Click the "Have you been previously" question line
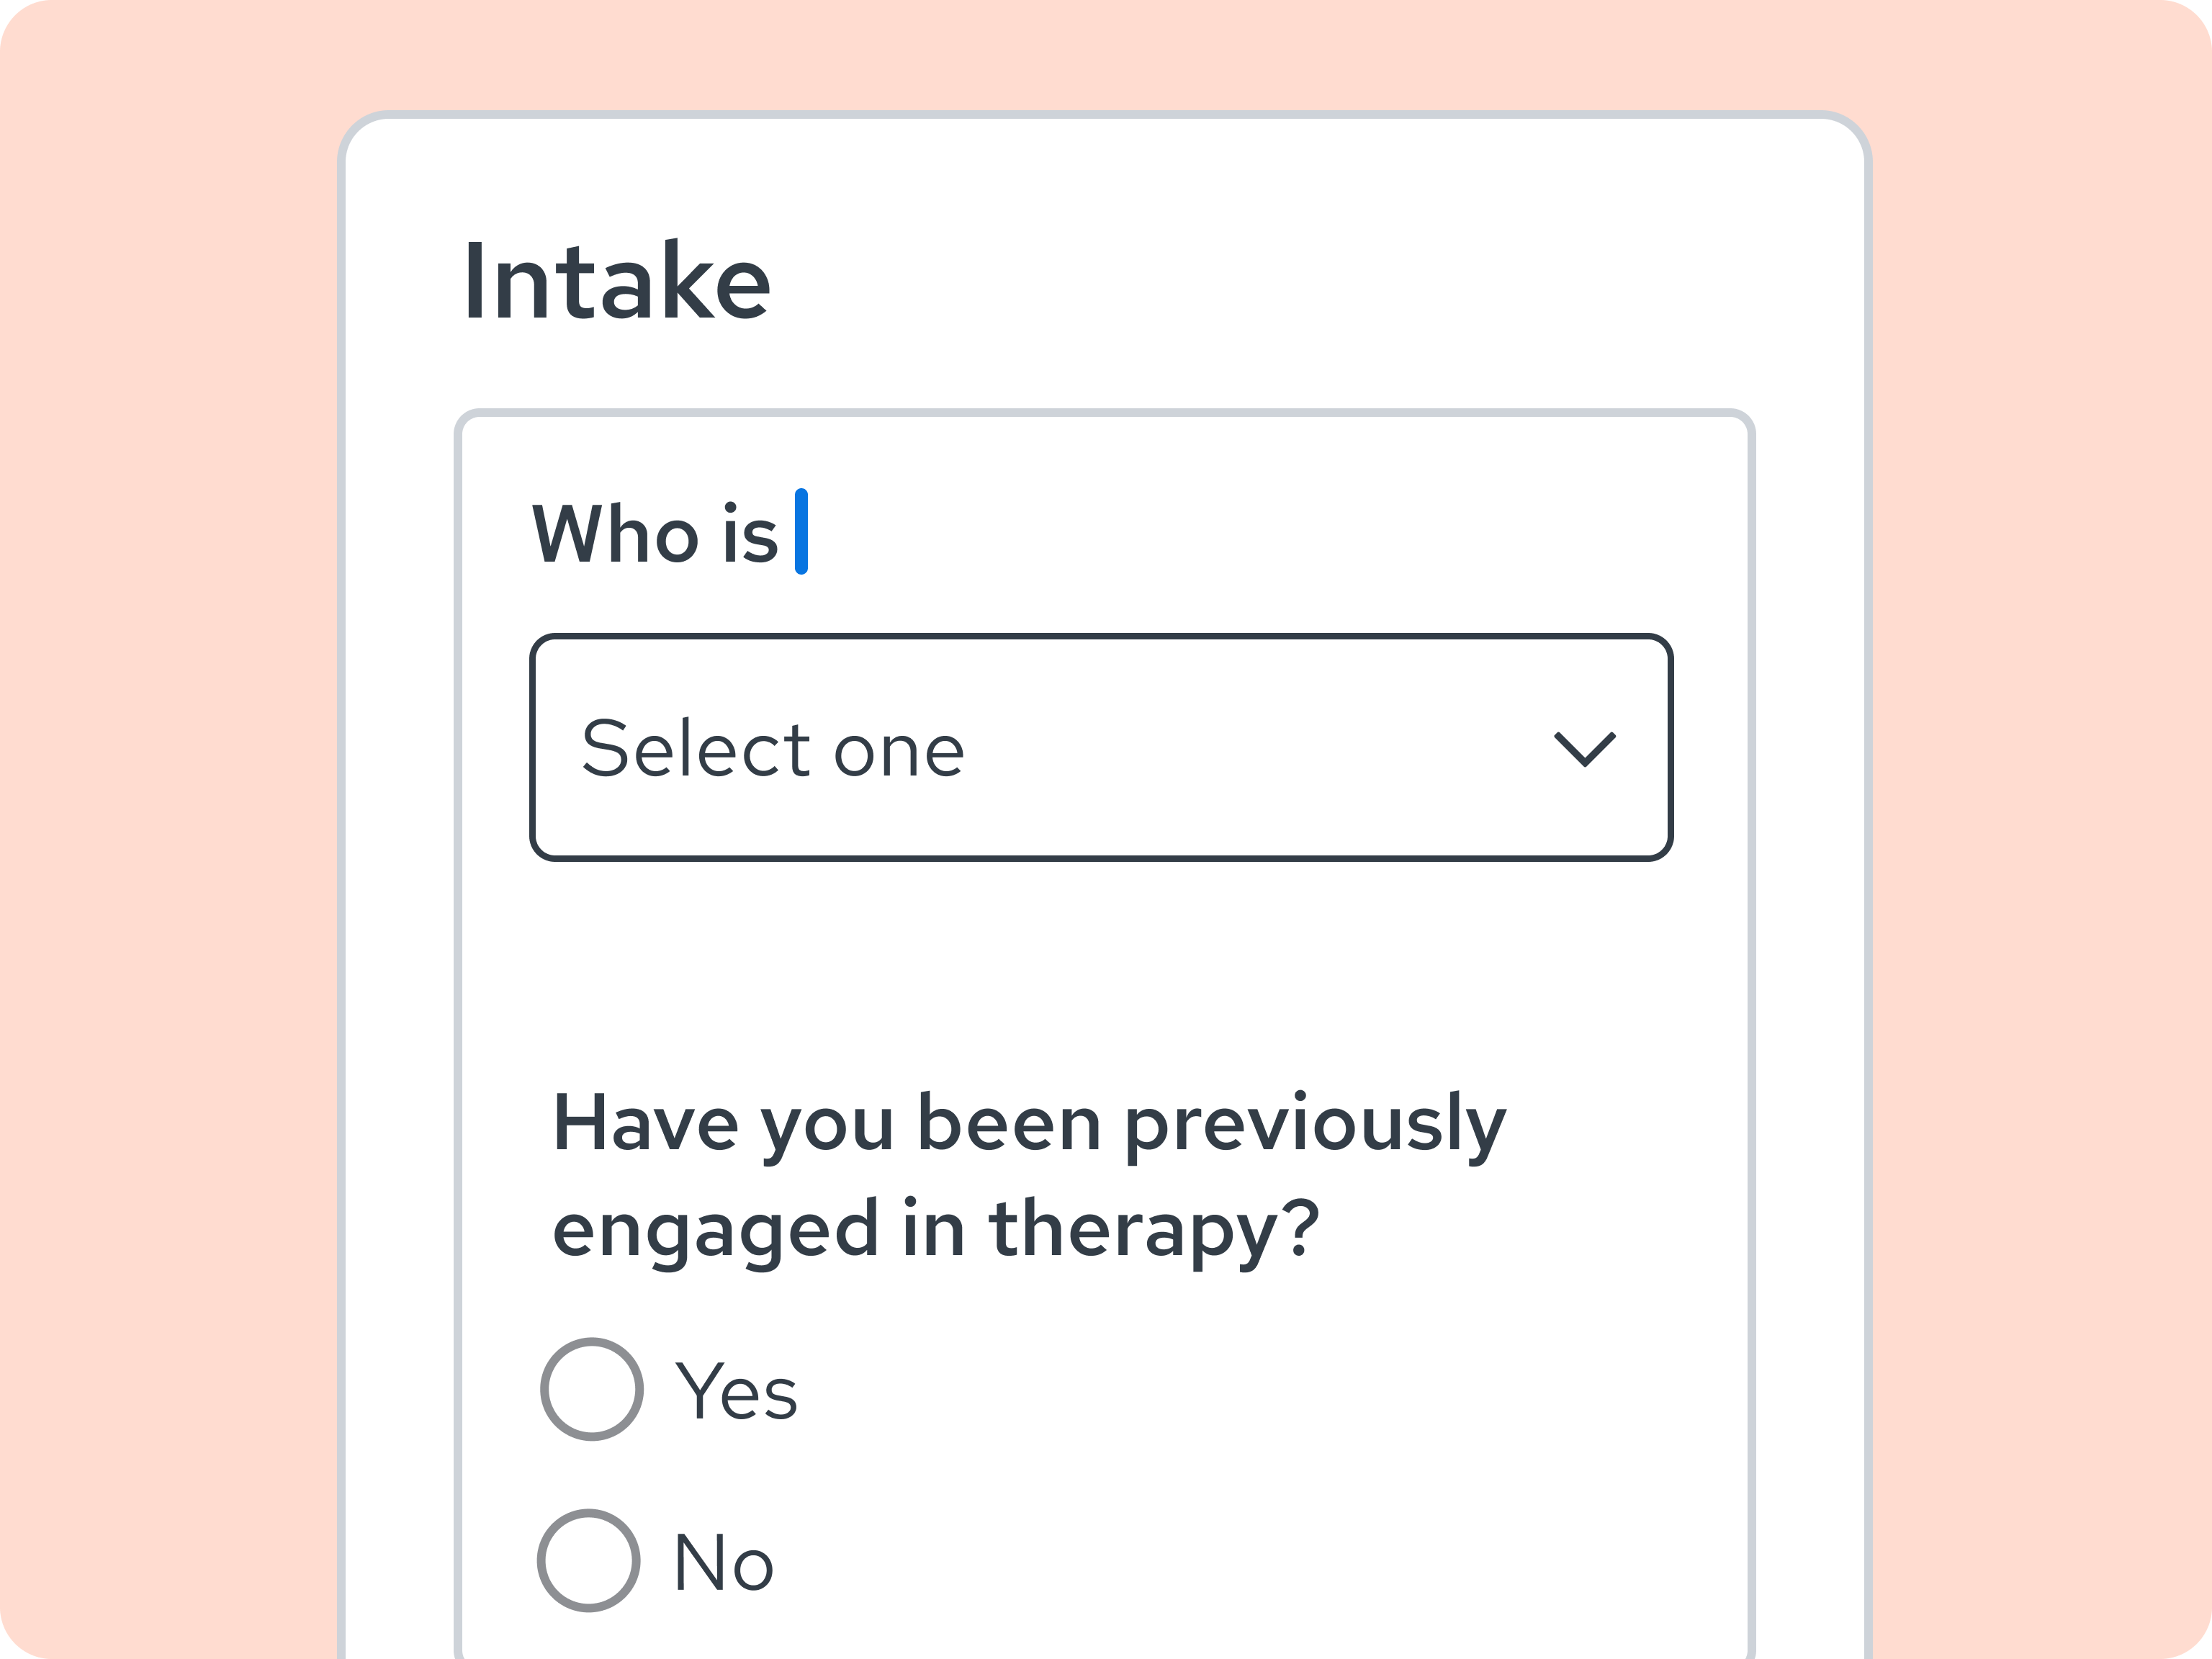Viewport: 2212px width, 1659px height. click(1029, 1125)
